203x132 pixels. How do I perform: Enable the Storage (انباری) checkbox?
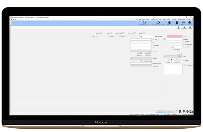pos(141,53)
